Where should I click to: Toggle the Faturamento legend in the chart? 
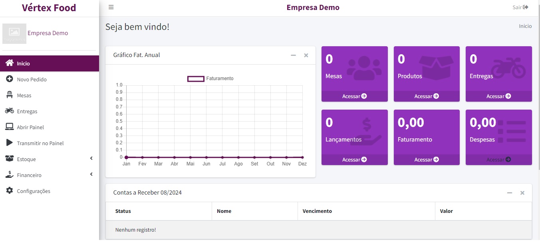point(210,79)
